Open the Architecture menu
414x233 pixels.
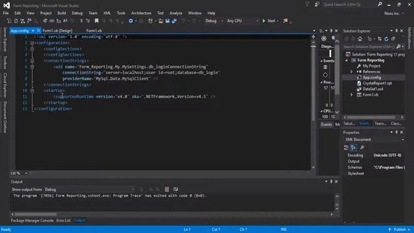[141, 13]
